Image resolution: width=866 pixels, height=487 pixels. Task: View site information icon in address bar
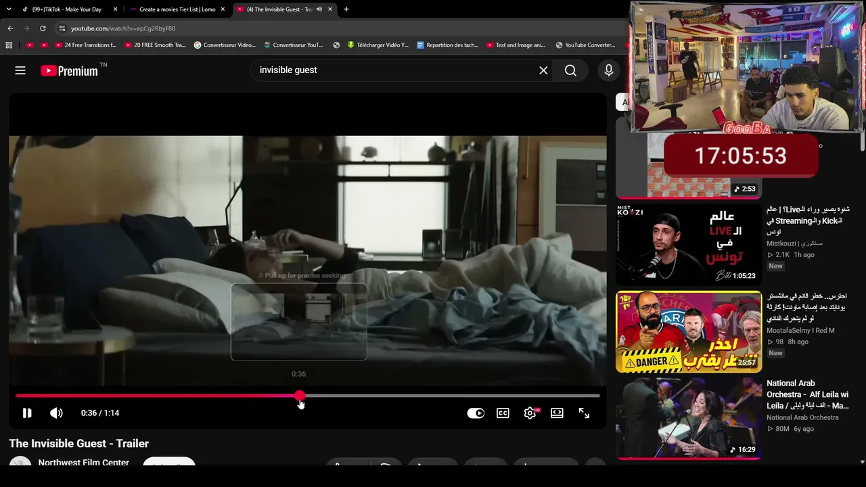tap(62, 28)
